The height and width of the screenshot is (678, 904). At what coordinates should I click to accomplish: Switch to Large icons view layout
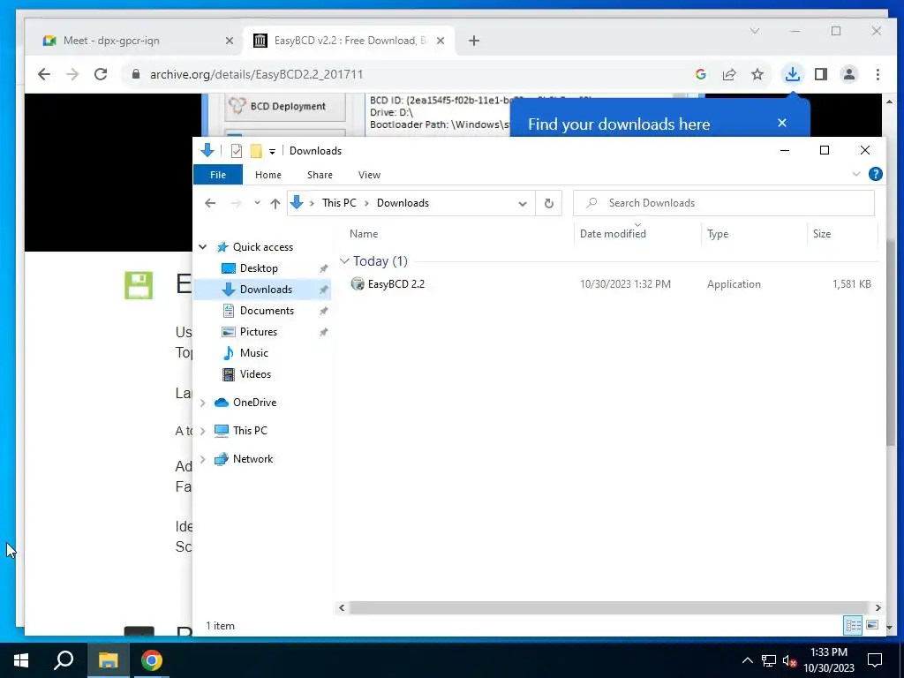872,625
